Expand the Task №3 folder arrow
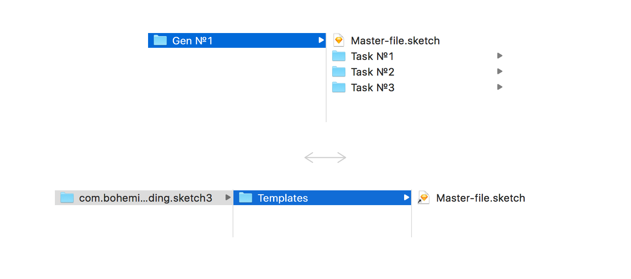This screenshot has height=279, width=631. pyautogui.click(x=499, y=87)
